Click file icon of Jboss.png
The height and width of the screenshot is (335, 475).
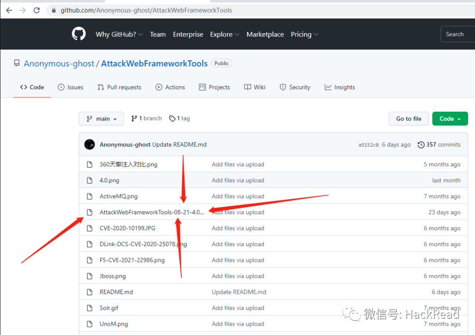tap(89, 276)
